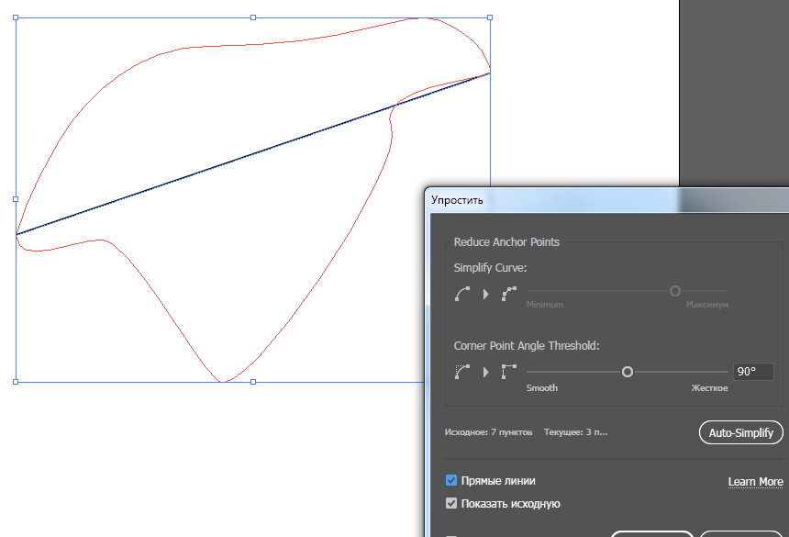Click the arrow icon between the Simplify Curve icons
Screen dimensions: 789x537
(x=485, y=294)
